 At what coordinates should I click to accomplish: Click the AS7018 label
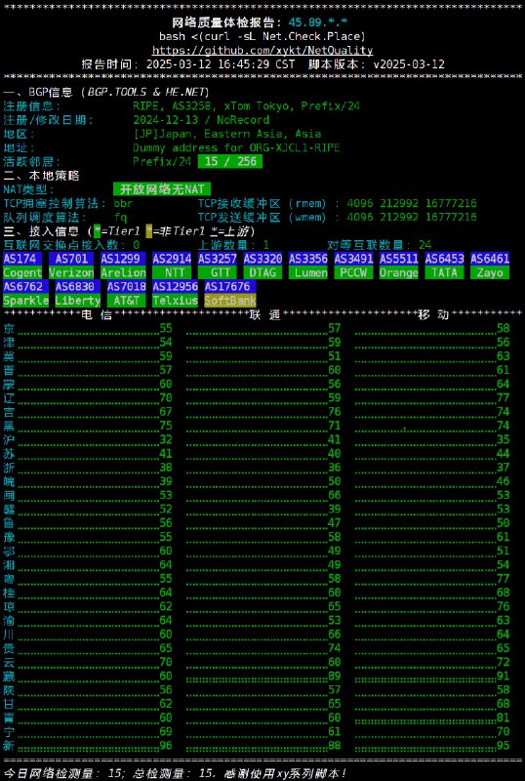point(127,286)
